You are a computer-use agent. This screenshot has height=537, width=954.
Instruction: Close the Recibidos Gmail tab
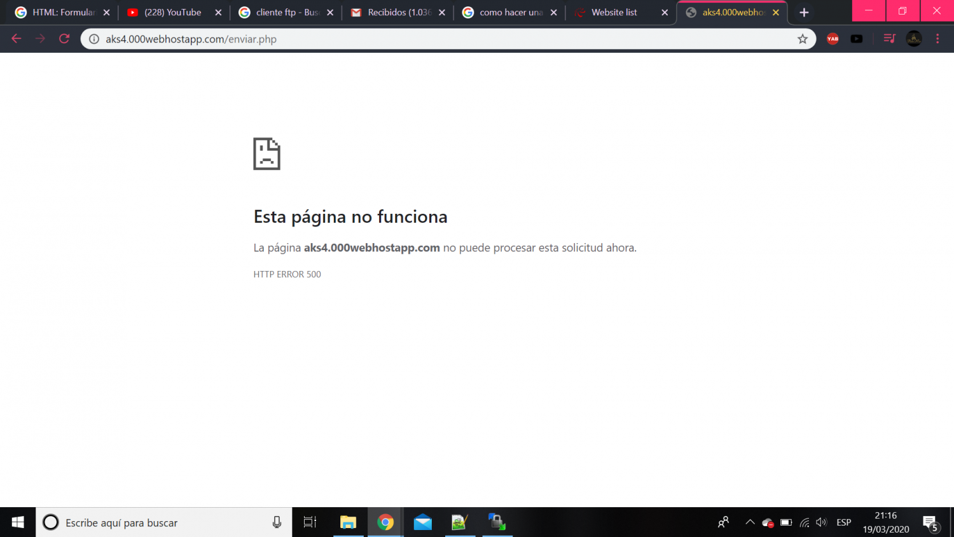(442, 12)
